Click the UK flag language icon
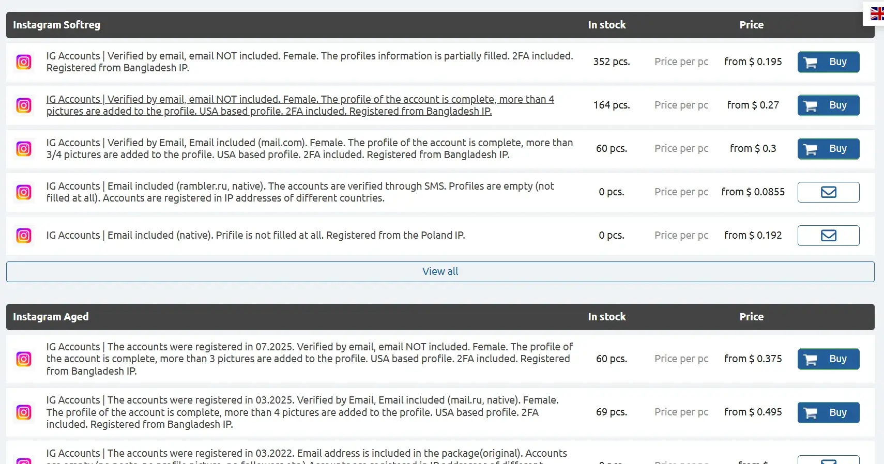 877,14
